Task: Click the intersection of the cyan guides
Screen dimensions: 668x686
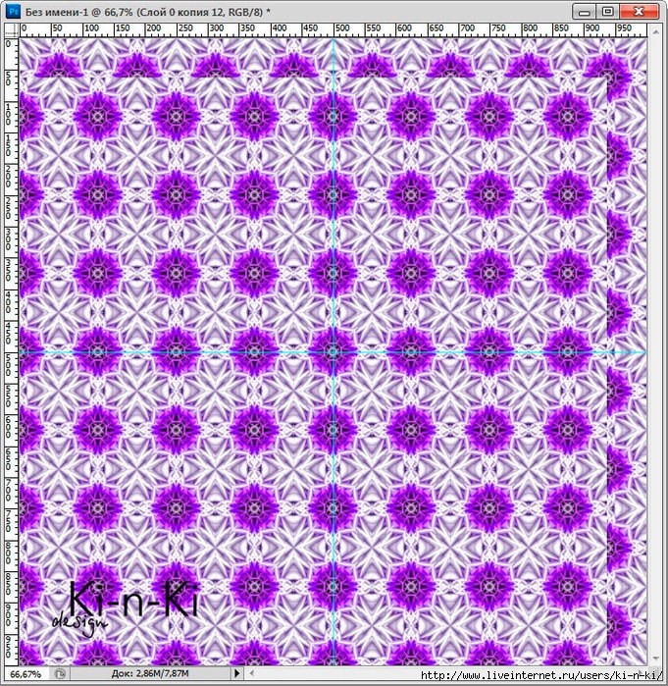Action: point(334,351)
